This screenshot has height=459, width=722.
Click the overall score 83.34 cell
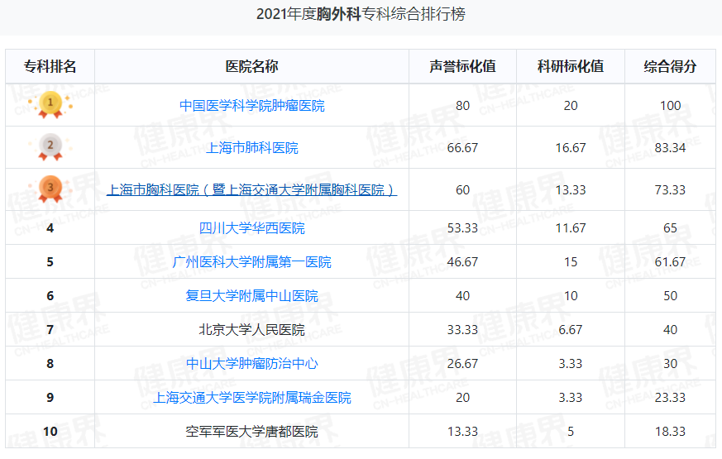coord(670,148)
